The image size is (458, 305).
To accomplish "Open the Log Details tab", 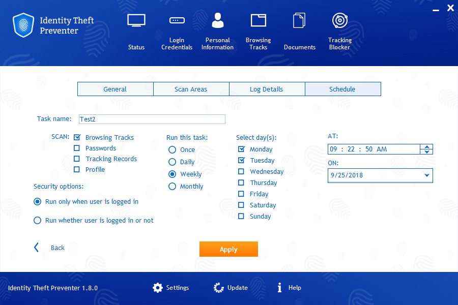I will pyautogui.click(x=267, y=89).
